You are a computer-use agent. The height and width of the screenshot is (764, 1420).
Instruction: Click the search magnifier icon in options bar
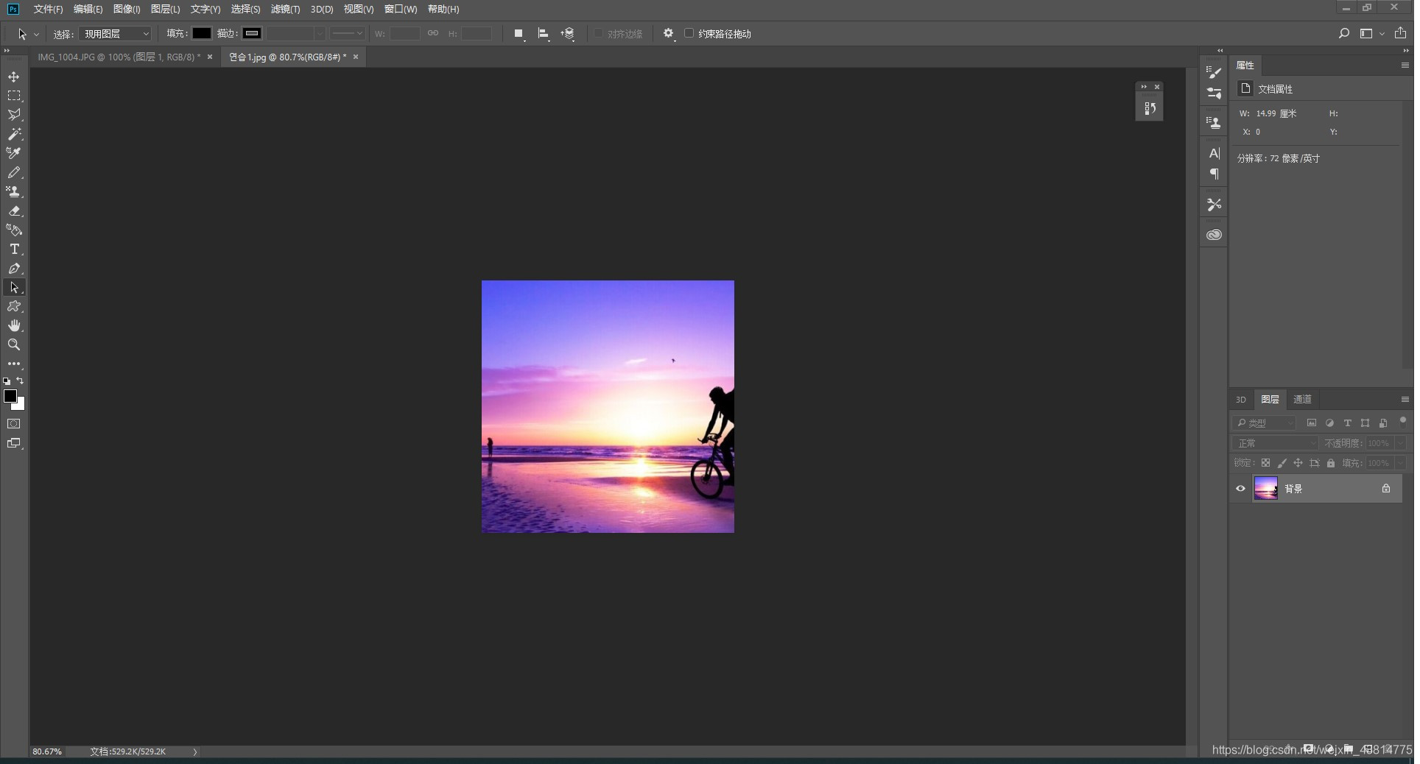[x=1343, y=34]
